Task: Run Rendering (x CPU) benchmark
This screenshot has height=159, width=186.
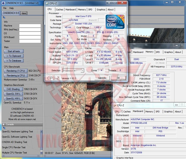Action: (x=16, y=75)
